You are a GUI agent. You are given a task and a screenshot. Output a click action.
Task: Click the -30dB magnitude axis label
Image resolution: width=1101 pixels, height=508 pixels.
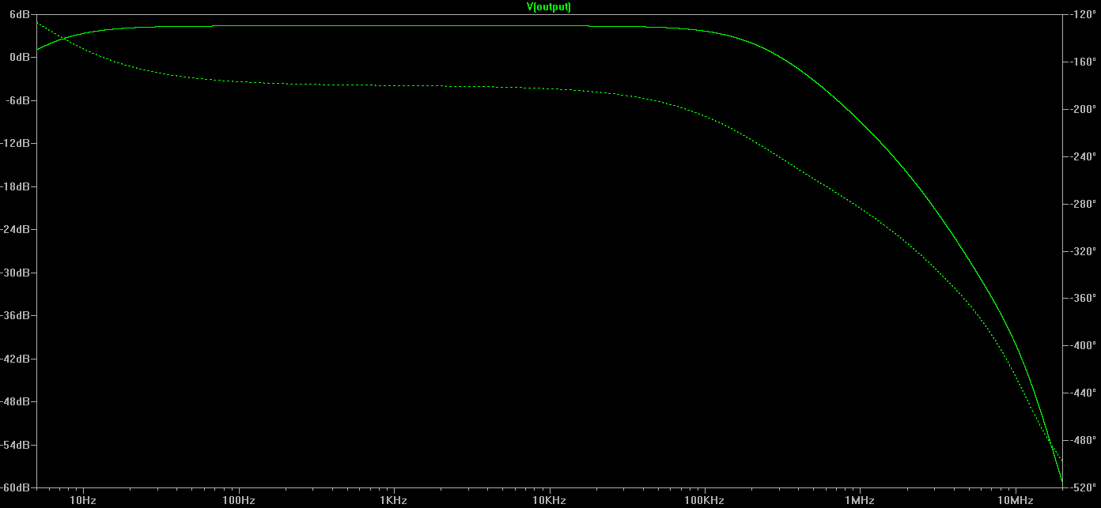coord(17,273)
